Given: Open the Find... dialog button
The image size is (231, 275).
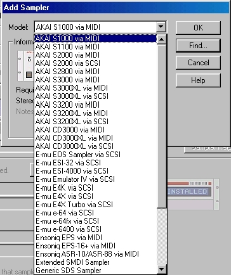Looking at the screenshot, I should 198,46.
